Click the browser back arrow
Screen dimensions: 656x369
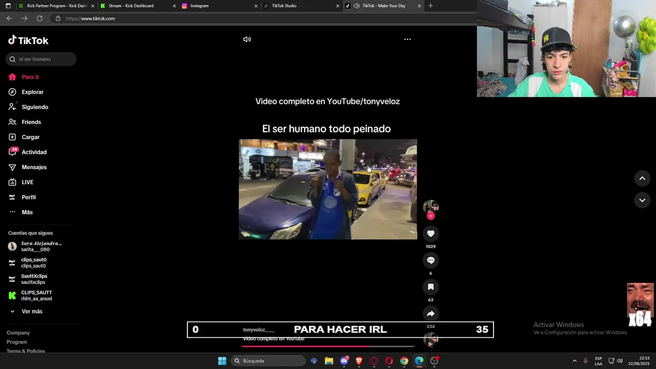click(9, 18)
